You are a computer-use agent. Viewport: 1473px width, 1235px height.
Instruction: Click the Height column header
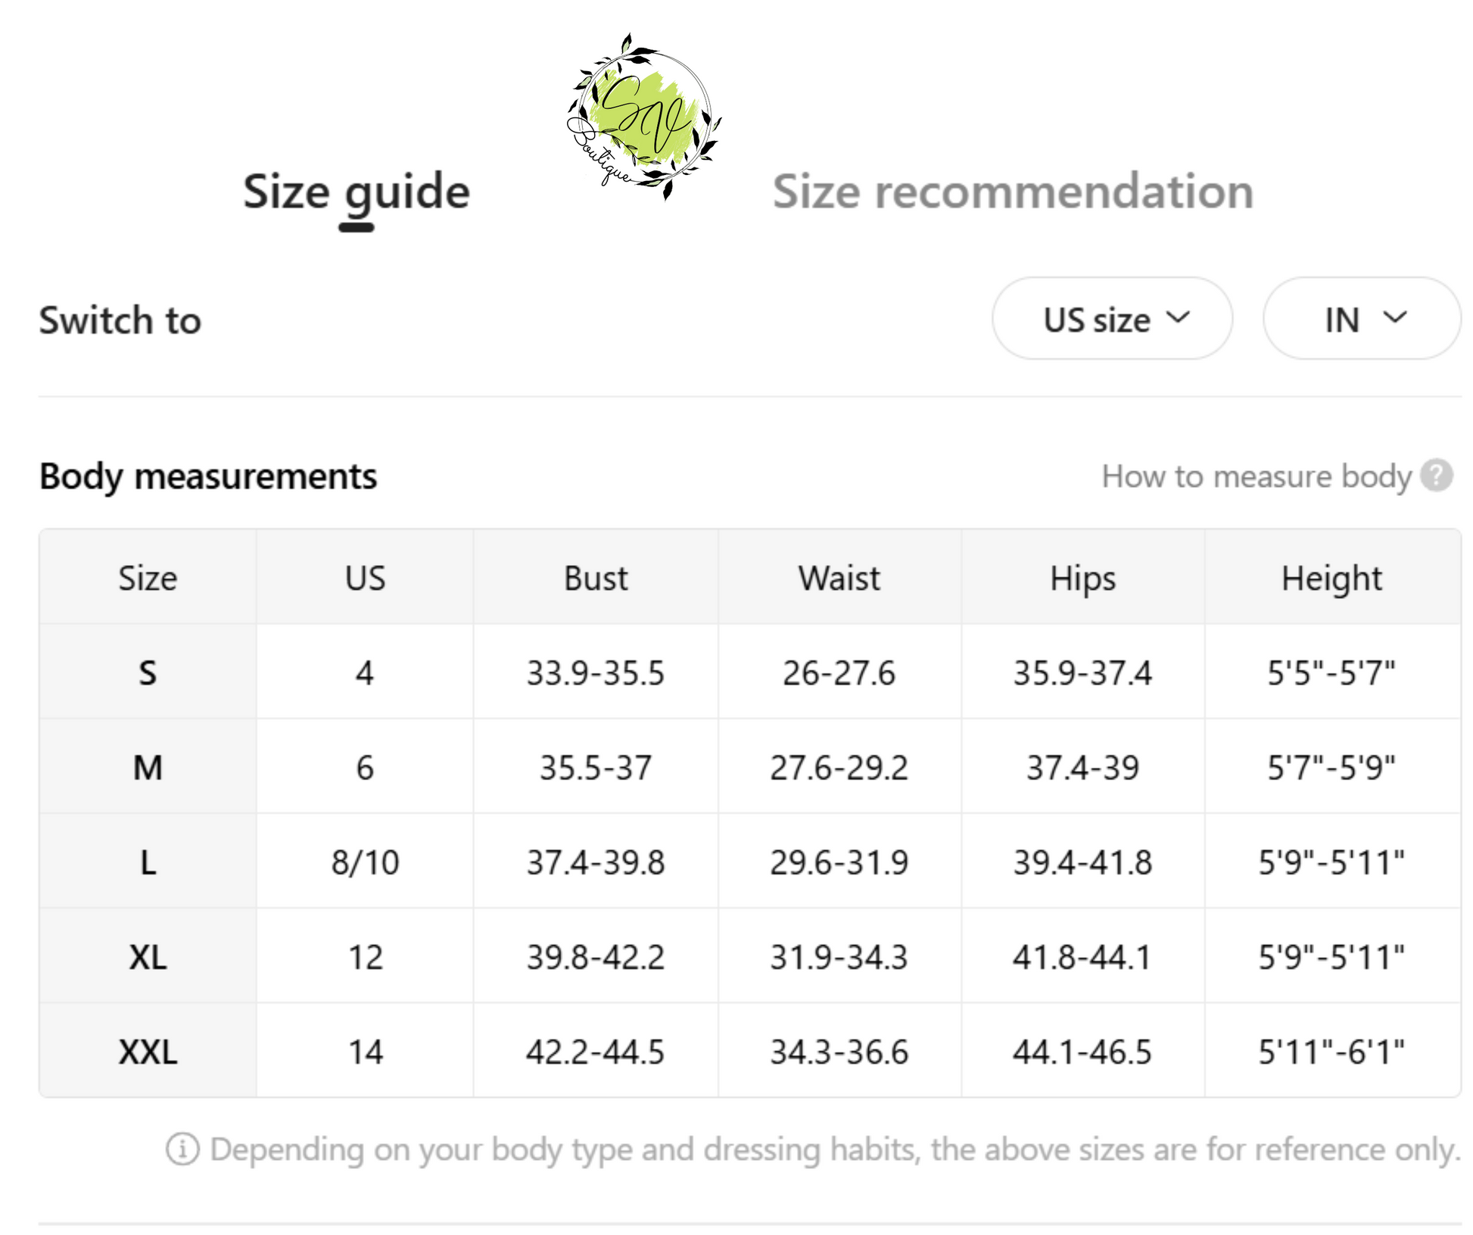coord(1332,579)
